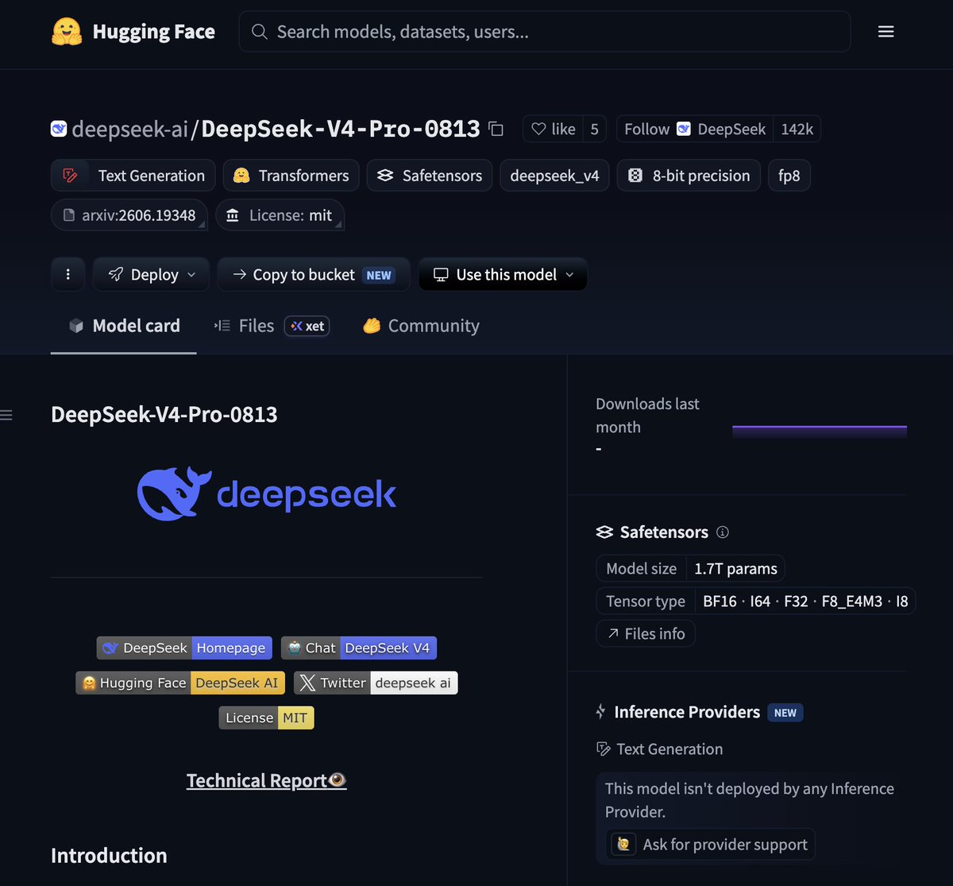Select the Text Generation tag
953x886 pixels.
click(x=133, y=176)
